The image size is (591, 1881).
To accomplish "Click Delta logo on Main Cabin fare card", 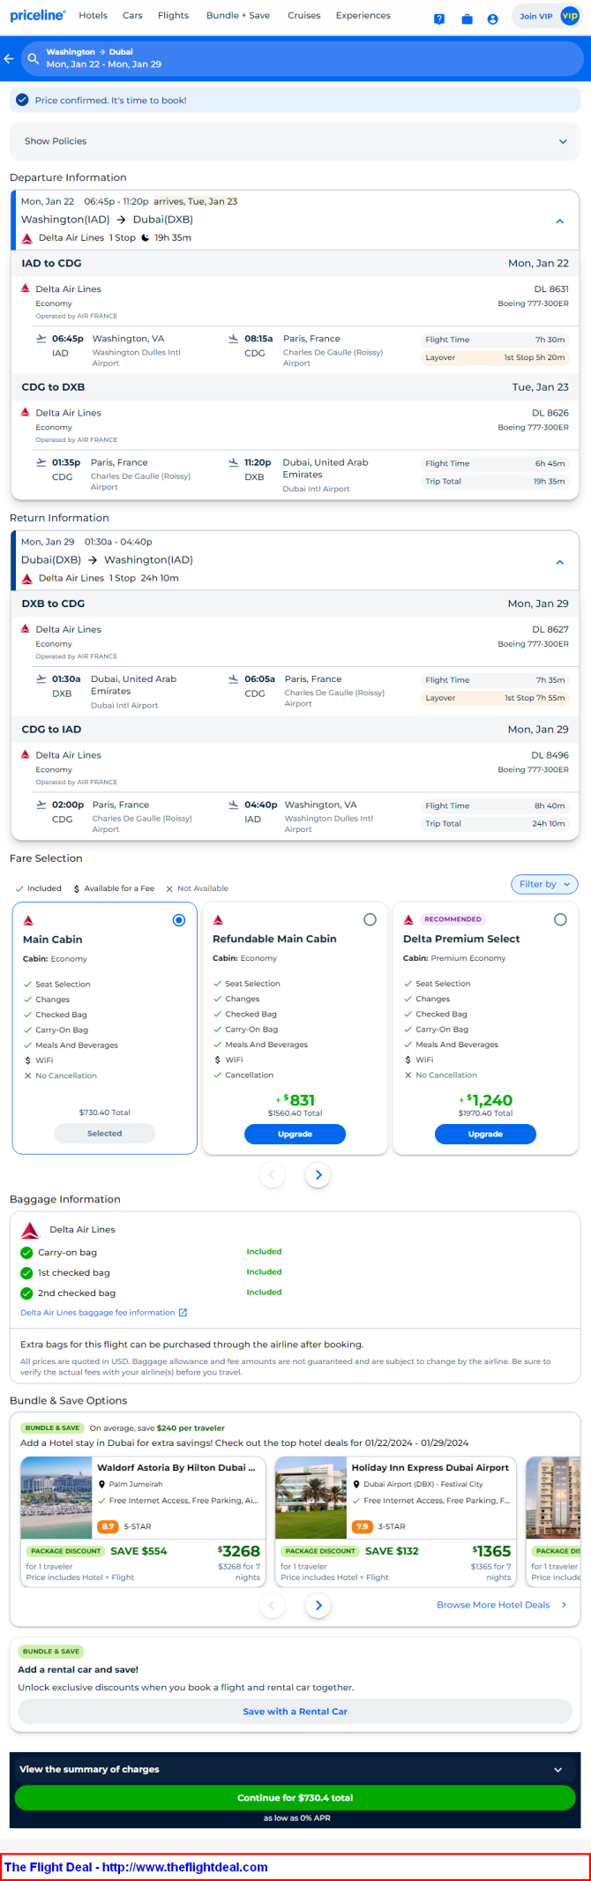I will tap(28, 920).
